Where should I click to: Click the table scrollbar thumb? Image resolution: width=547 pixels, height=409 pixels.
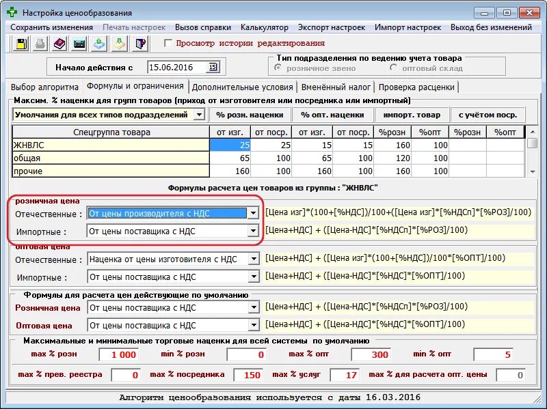tap(533, 143)
